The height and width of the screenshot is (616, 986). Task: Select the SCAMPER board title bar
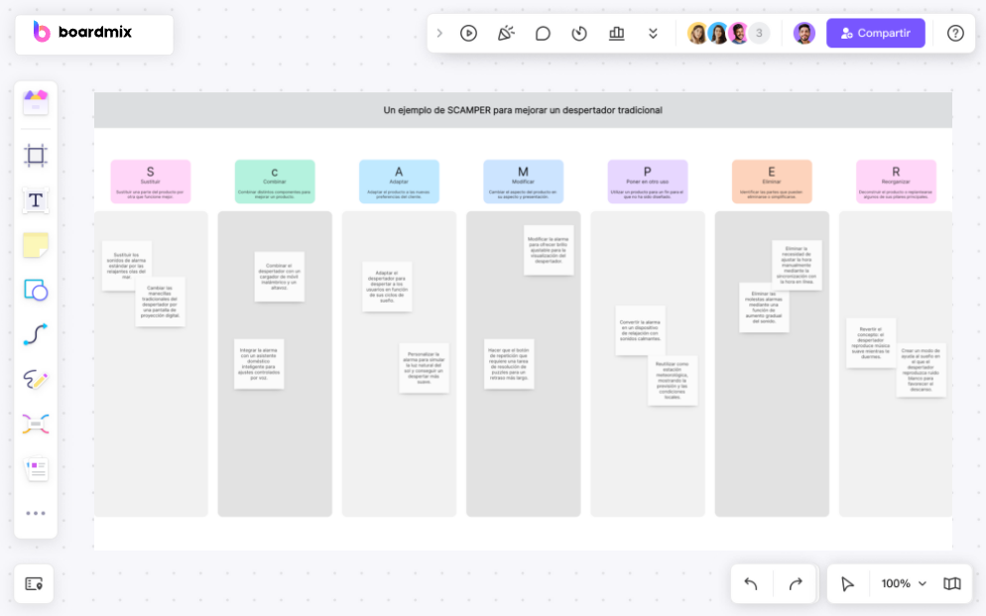click(x=523, y=110)
